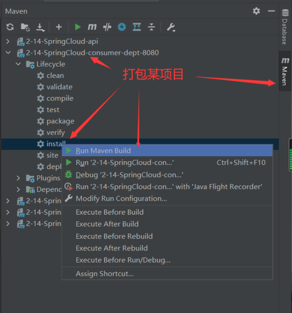Click Download Sources and Documentation icon

coord(40,27)
